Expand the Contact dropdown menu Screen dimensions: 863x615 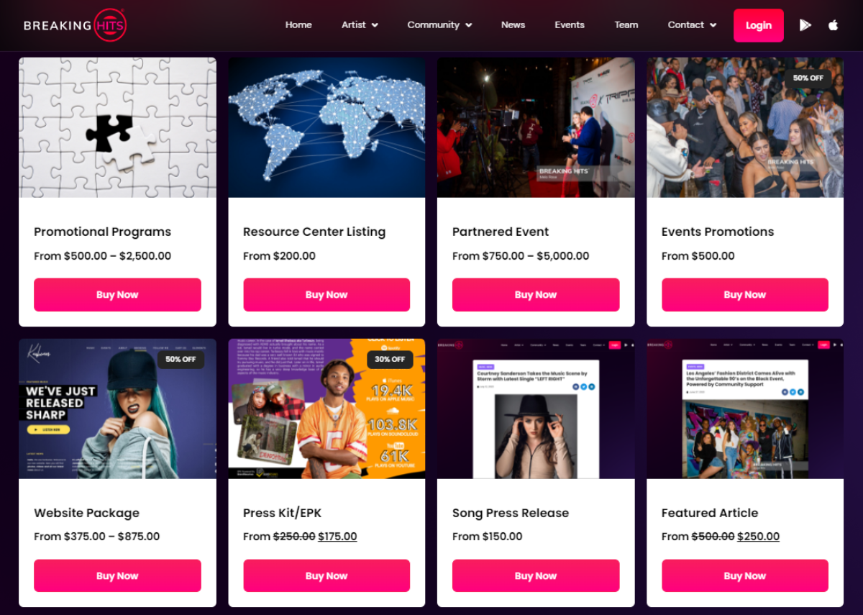[692, 24]
